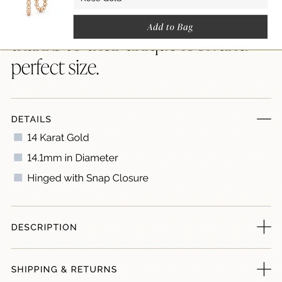Viewport: 282px width, 282px height.
Task: Click the bullet square beside 14 Karat Gold
Action: click(18, 137)
